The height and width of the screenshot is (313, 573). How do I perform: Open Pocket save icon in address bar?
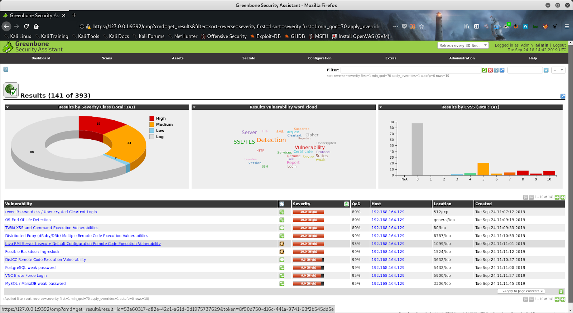pyautogui.click(x=404, y=26)
